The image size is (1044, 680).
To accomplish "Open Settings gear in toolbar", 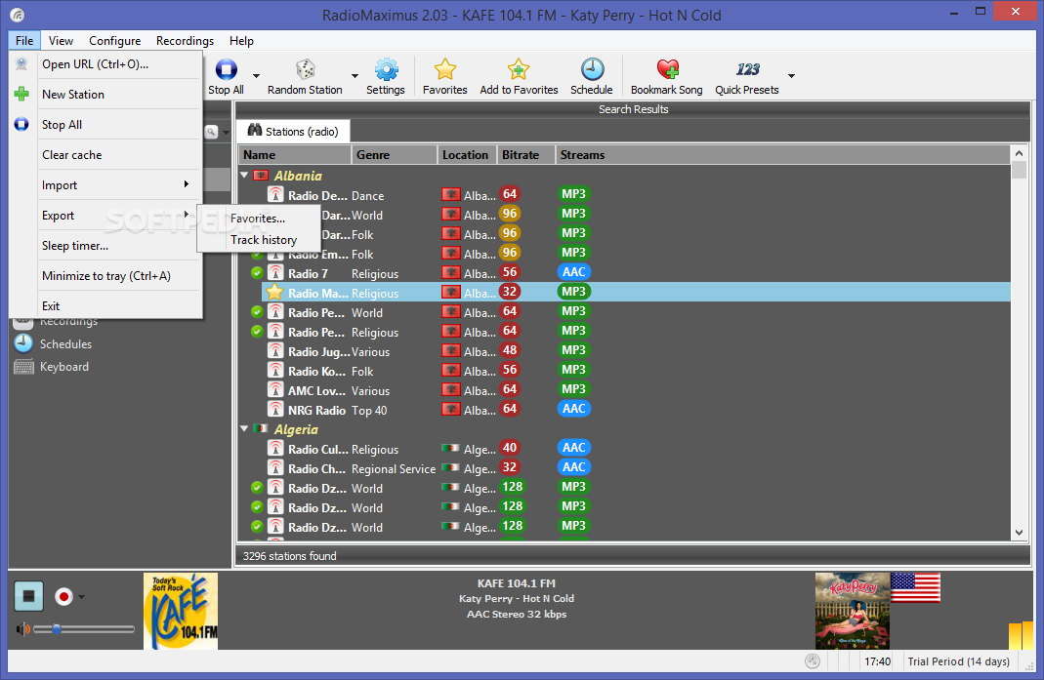I will tap(386, 69).
